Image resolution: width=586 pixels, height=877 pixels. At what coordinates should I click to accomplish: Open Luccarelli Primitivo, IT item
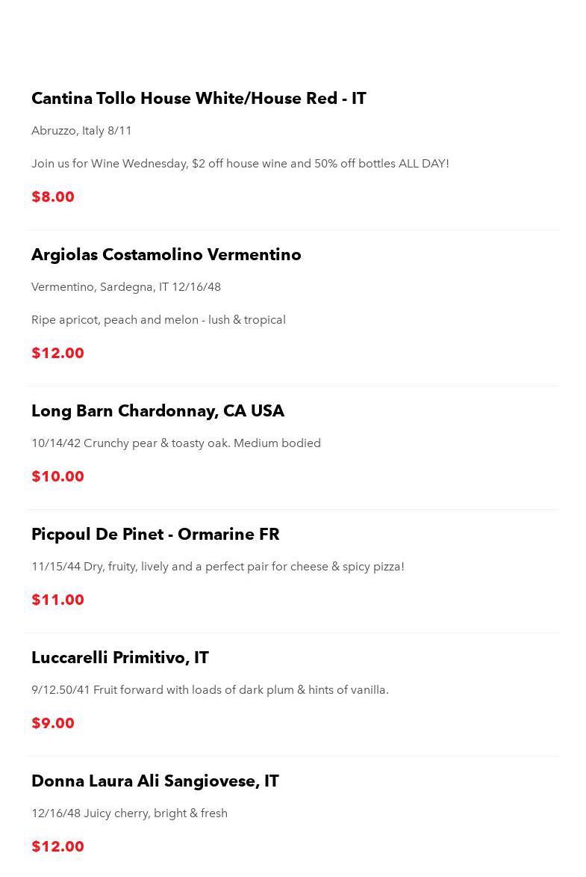pyautogui.click(x=120, y=658)
